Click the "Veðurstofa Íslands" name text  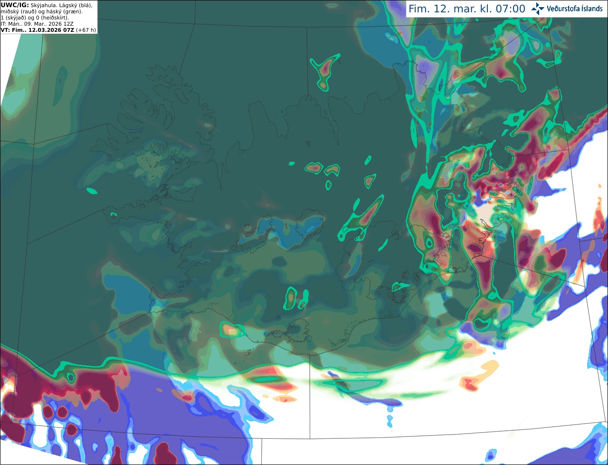tap(575, 9)
